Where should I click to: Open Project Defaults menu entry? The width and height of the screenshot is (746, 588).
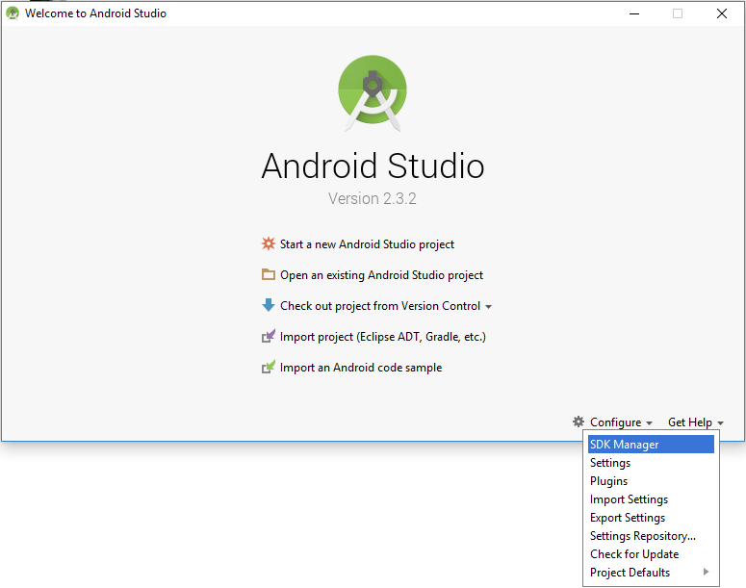[x=651, y=573]
